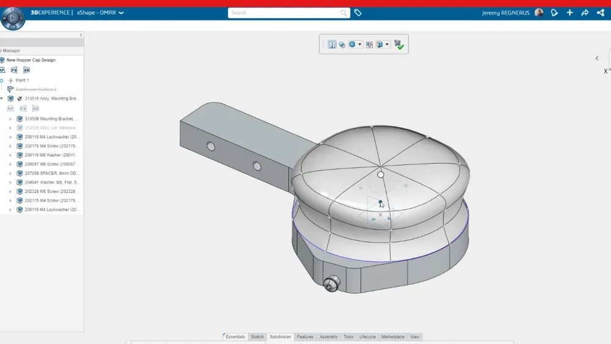Expand the right side panel arrow
The width and height of the screenshot is (611, 344).
tap(597, 58)
